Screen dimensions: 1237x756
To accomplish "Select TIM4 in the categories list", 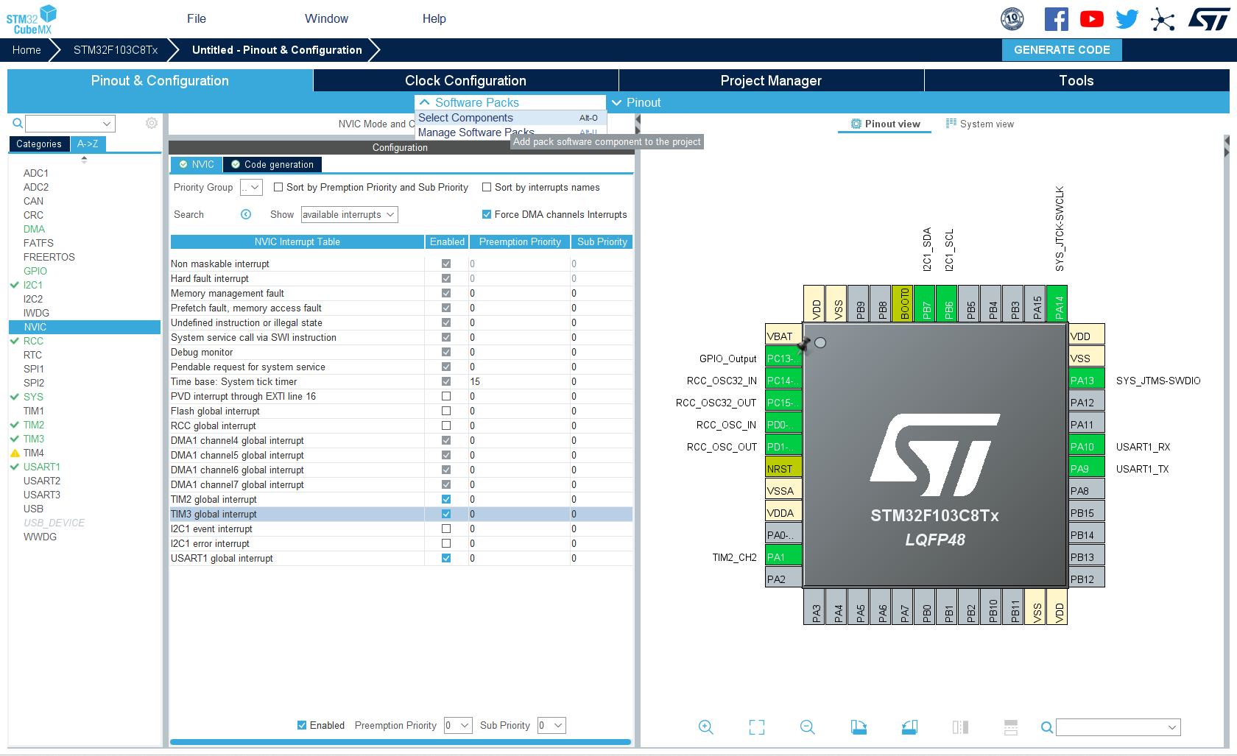I will tap(34, 453).
